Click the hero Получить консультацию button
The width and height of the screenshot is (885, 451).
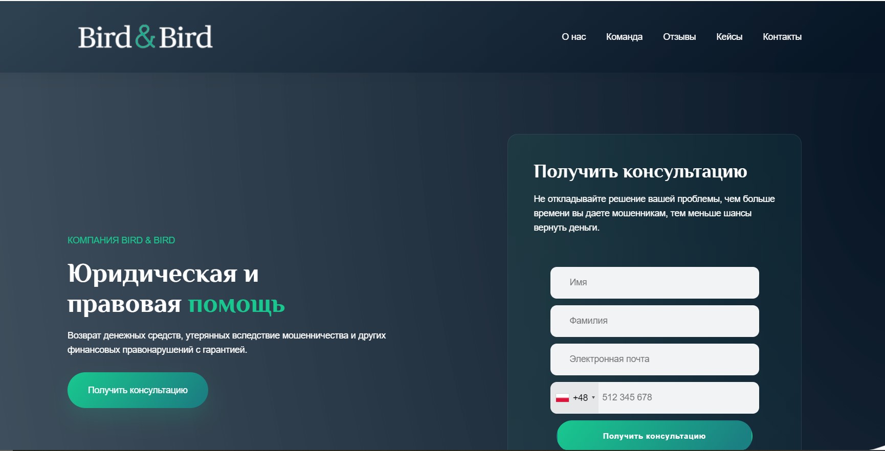pos(138,390)
